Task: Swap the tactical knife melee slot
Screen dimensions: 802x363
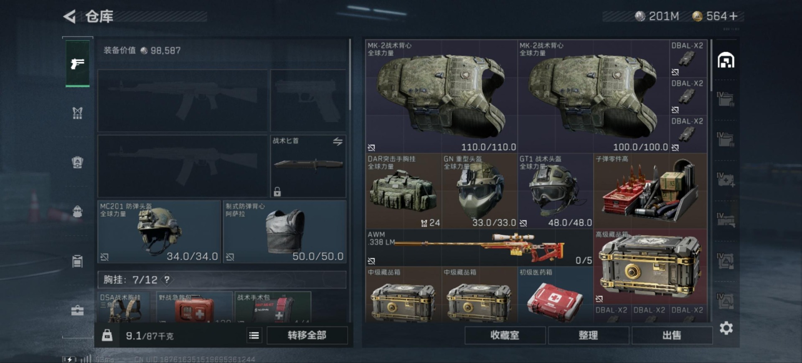Action: 338,141
